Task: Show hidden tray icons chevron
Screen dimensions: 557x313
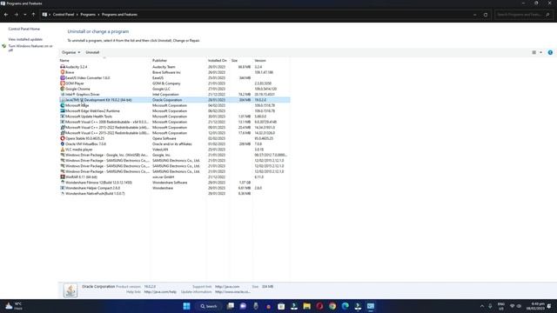Action: (x=482, y=306)
